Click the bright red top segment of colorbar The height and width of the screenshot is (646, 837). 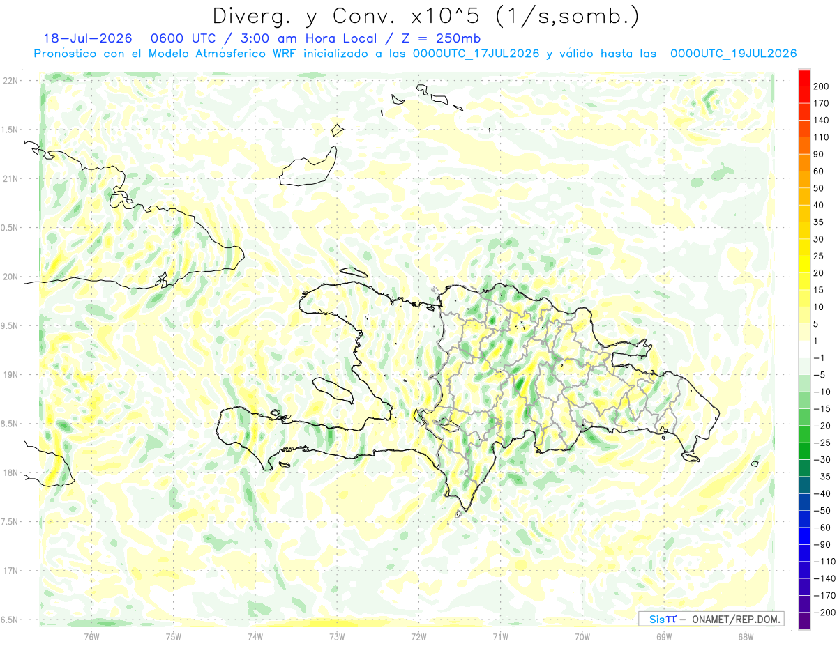tap(805, 77)
